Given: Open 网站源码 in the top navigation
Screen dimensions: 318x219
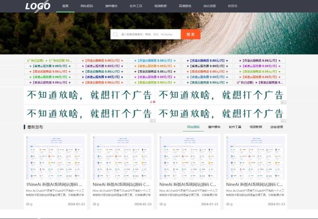Looking at the screenshot, I should pyautogui.click(x=86, y=6).
